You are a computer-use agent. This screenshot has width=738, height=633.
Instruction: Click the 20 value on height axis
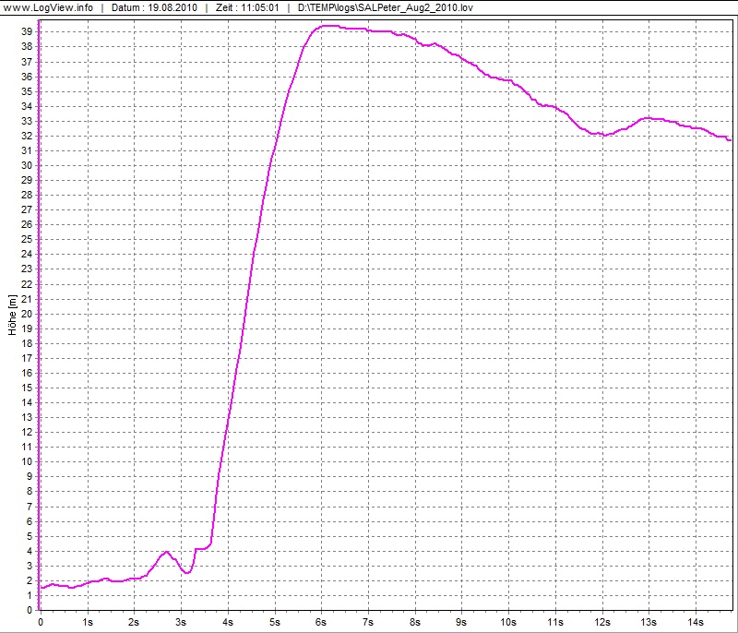tap(27, 314)
